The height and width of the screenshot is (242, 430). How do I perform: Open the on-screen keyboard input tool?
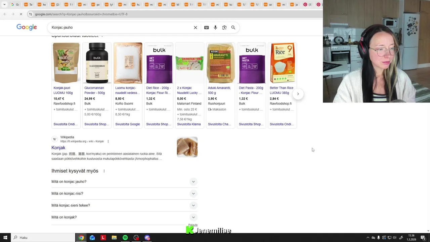(207, 28)
